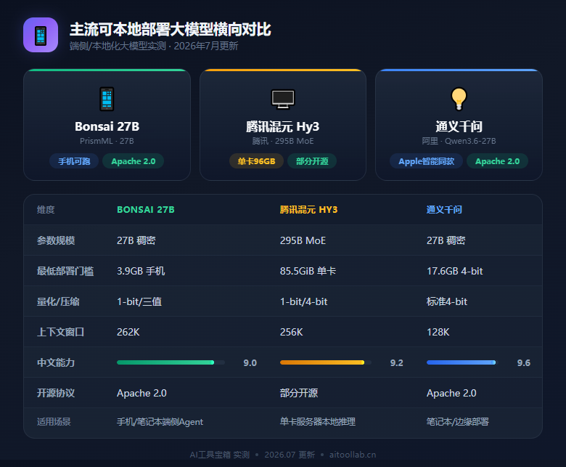This screenshot has width=566, height=467.
Task: Click the blue 通义千问 中文能力 progress bar
Action: coord(462,362)
